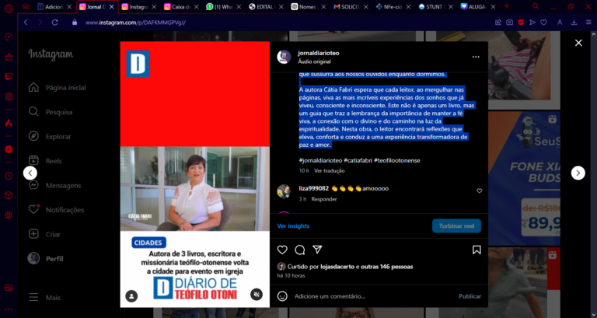Open comments via speech bubble icon
This screenshot has width=597, height=318.
coord(300,250)
